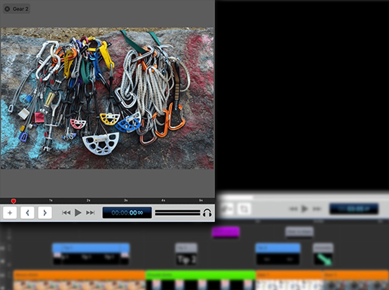
Task: Click the climbing gear preview image
Action: 107,98
